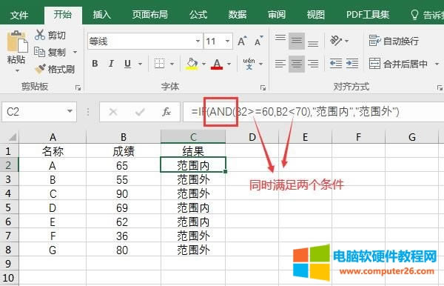Select cell with score 90
The height and width of the screenshot is (286, 444).
pyautogui.click(x=124, y=193)
